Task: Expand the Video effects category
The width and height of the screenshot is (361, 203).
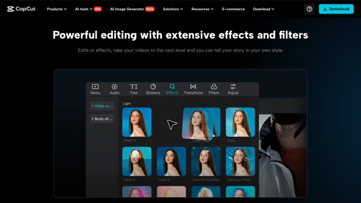Action: tap(102, 106)
